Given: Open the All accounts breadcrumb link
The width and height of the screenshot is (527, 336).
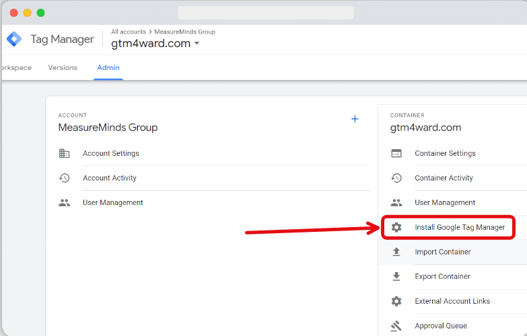Looking at the screenshot, I should (129, 32).
